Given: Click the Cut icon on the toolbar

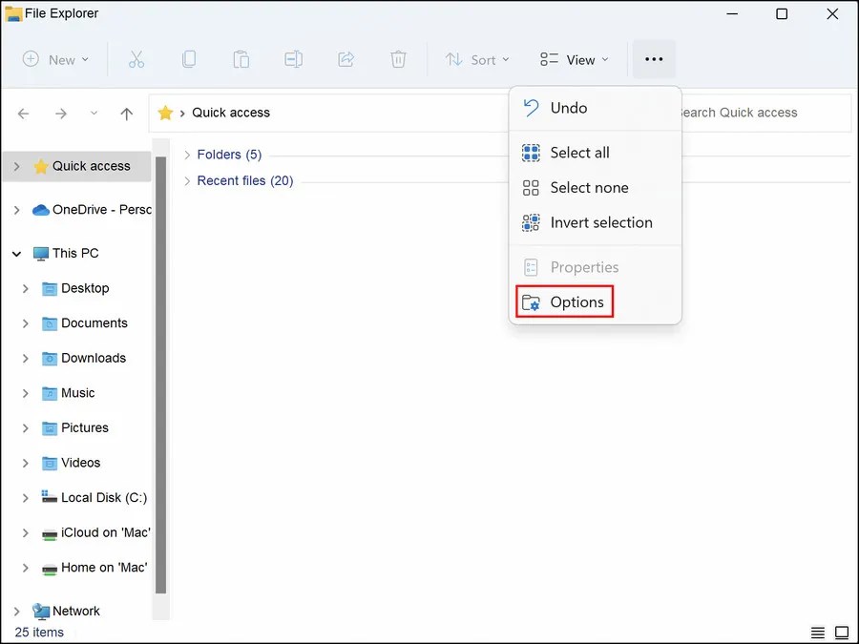Looking at the screenshot, I should (136, 59).
